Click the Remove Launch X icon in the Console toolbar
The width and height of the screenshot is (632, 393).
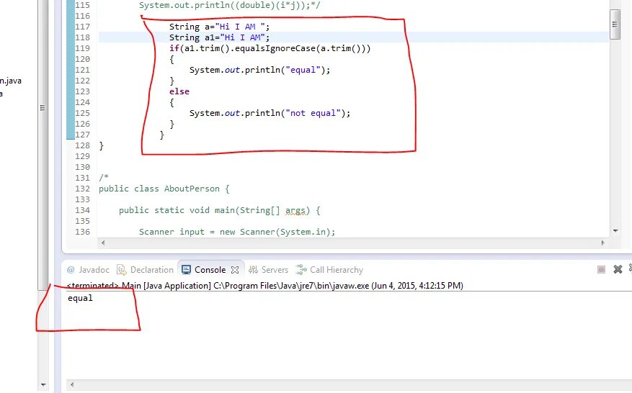point(618,269)
